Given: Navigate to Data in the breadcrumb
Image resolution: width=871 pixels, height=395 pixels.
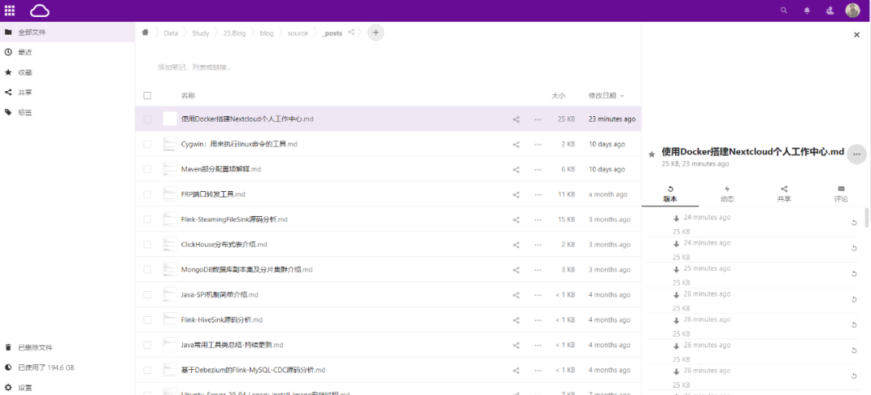Looking at the screenshot, I should point(170,33).
